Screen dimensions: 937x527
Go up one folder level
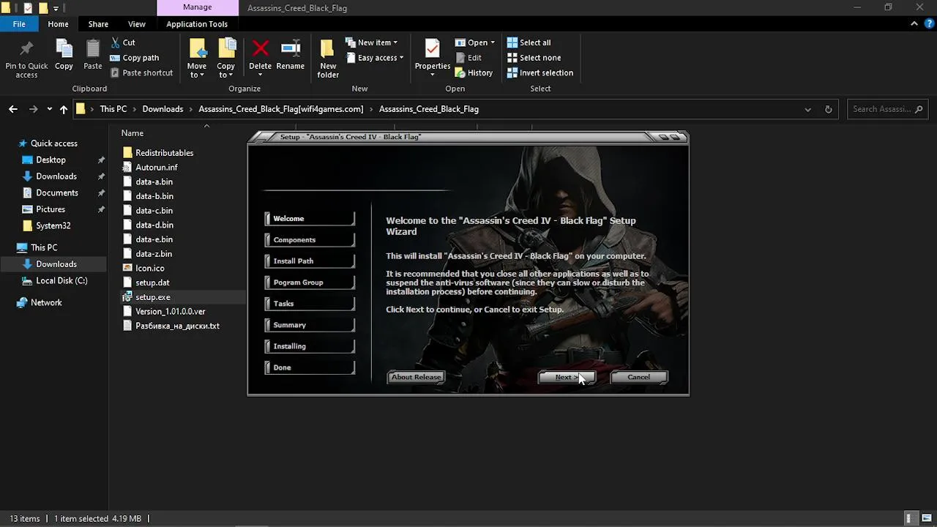click(64, 109)
